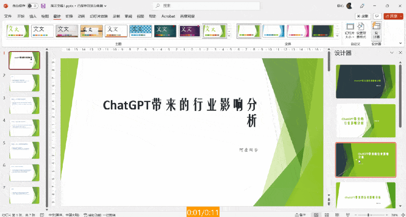Select the pink variant thumbnail
This screenshot has width=406, height=217.
pos(298,31)
